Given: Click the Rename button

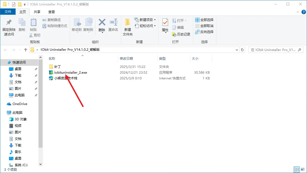Looking at the screenshot, I should (113, 25).
